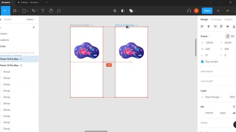Image resolution: width=236 pixels, height=132 pixels.
Task: Click the Stroke section header
Action: [x=204, y=123]
